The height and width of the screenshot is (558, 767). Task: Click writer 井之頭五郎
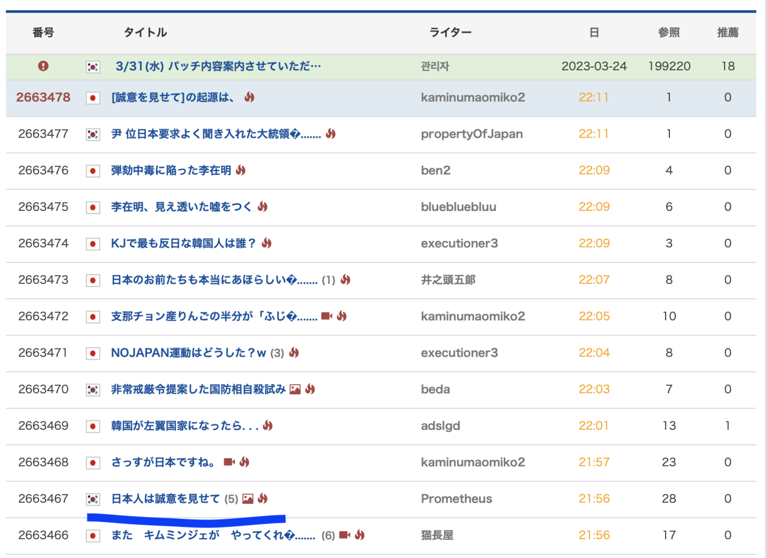(448, 280)
